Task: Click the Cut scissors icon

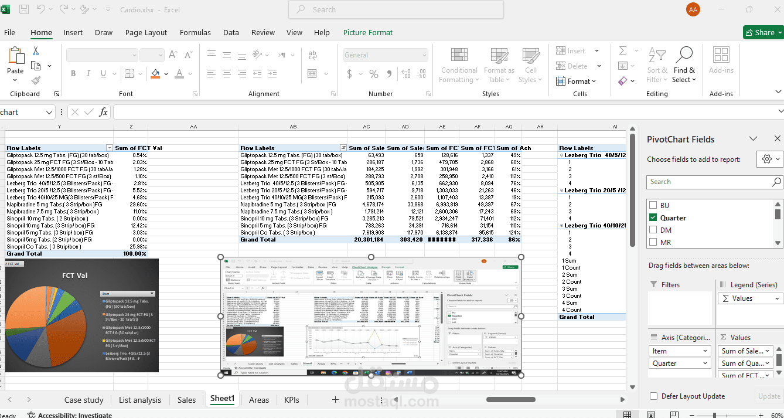Action: tap(36, 51)
